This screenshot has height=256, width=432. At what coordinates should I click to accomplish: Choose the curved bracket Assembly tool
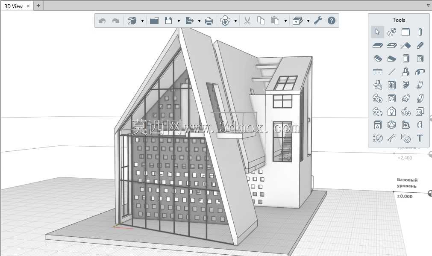420,125
